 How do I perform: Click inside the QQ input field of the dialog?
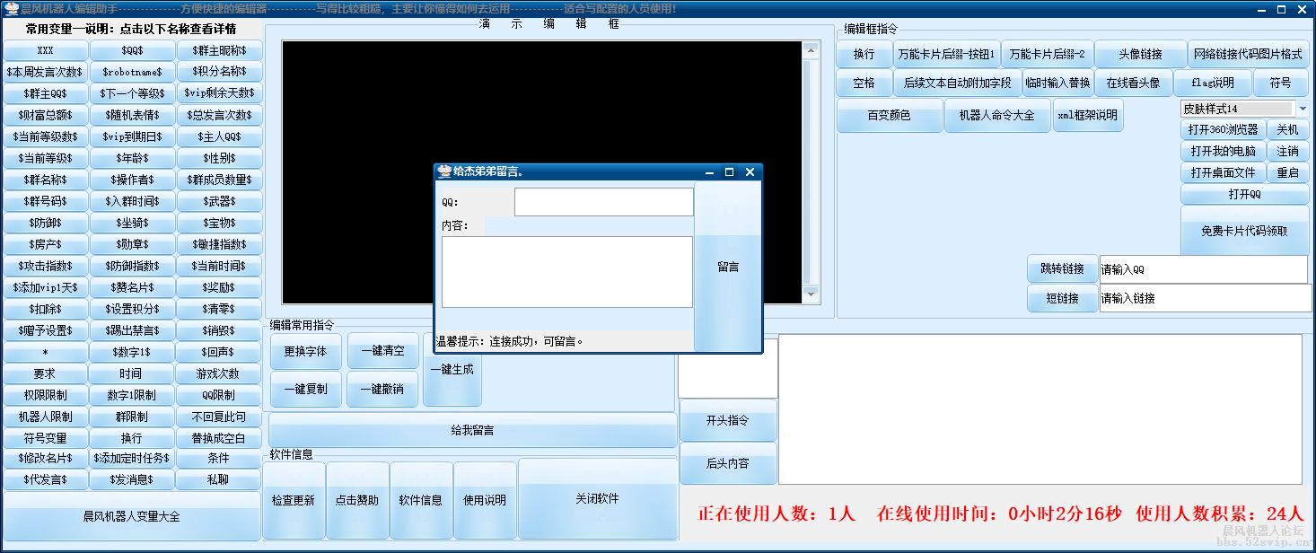click(603, 201)
